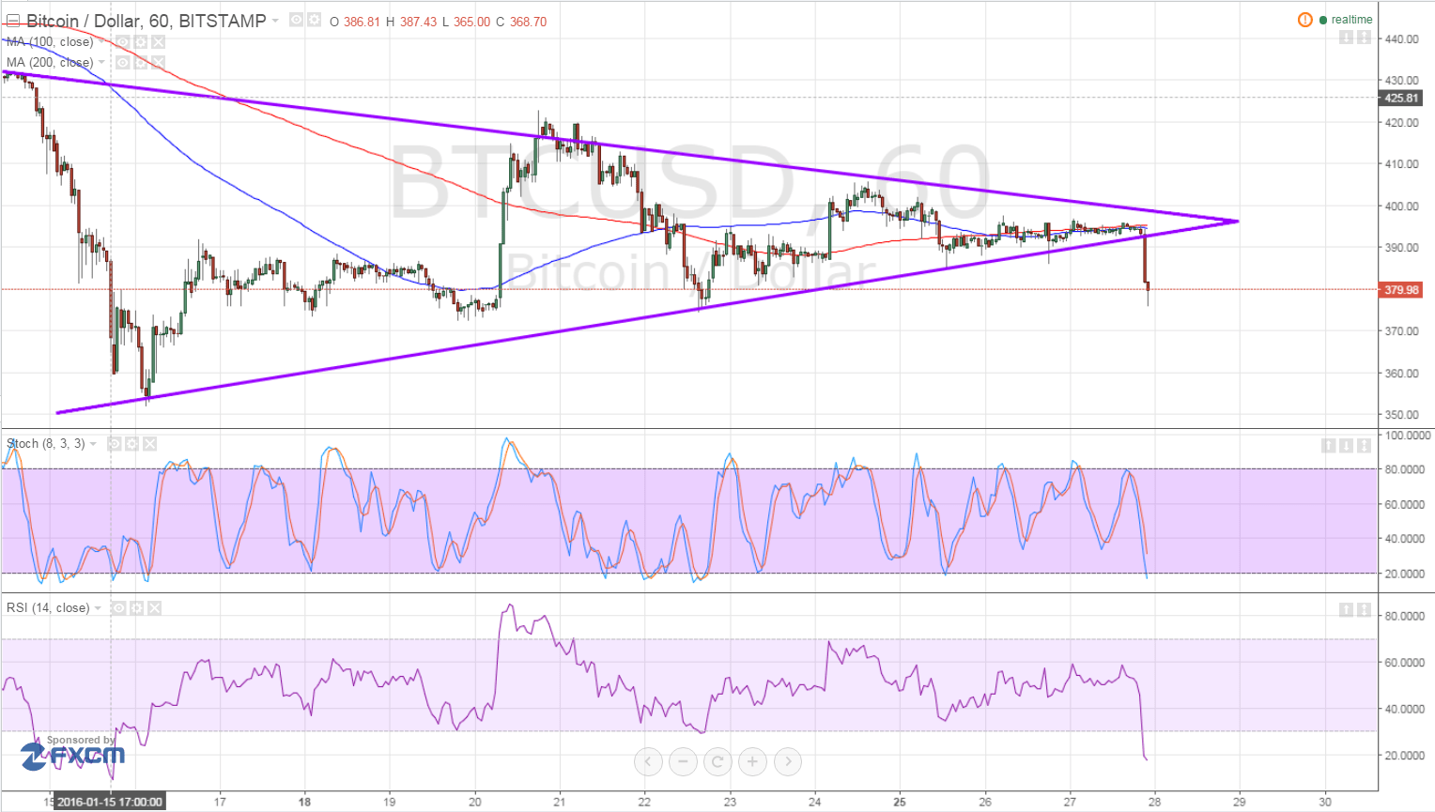Screen dimensions: 1435x812
Task: Move the RSI pane up
Action: (x=1346, y=610)
